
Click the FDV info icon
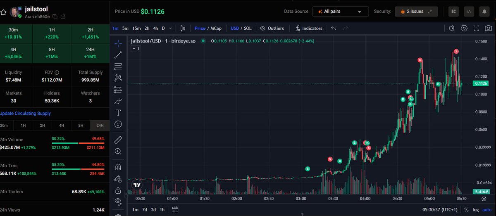pos(57,72)
